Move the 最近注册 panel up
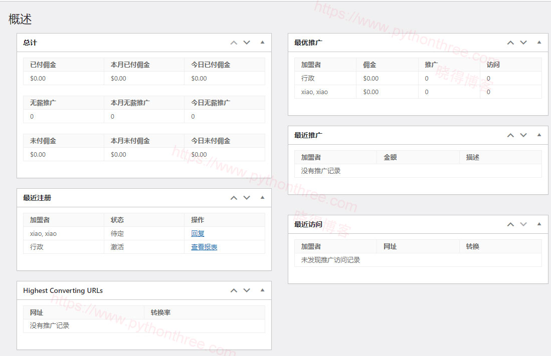The height and width of the screenshot is (356, 551). 234,198
